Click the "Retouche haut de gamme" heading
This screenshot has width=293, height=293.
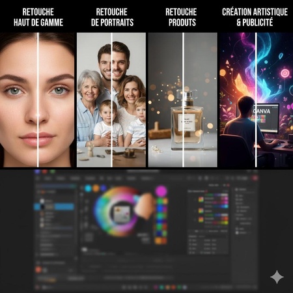pos(38,18)
